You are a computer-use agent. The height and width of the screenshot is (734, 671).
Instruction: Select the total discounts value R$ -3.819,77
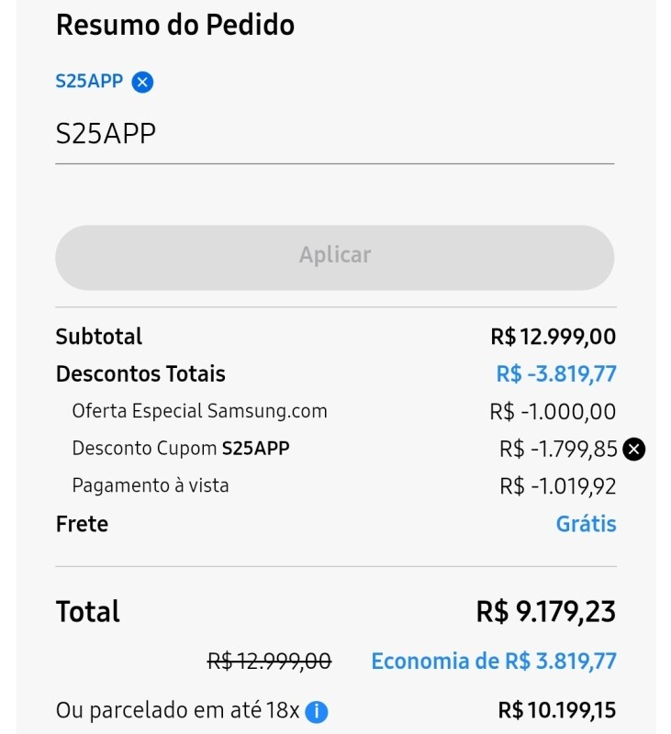pyautogui.click(x=556, y=374)
